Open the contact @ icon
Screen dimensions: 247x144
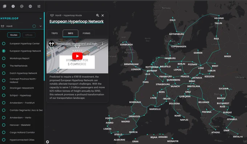coord(22,6)
